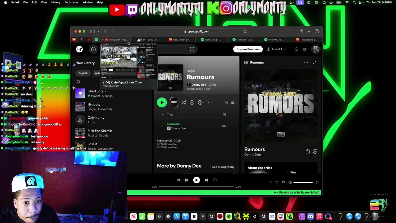Open the Friend Activity icon
The height and width of the screenshot is (223, 396).
click(304, 49)
